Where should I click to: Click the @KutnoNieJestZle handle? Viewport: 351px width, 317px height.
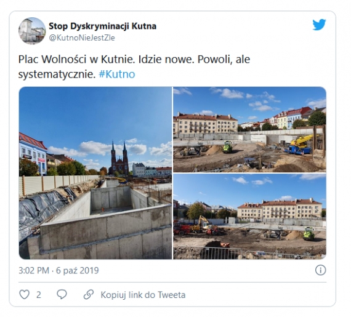click(82, 38)
